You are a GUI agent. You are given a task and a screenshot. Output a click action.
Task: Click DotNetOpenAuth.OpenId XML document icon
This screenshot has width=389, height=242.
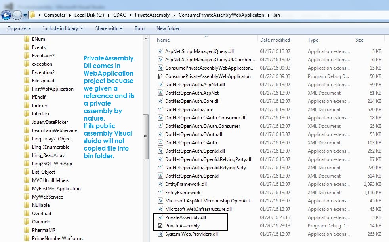tap(160, 176)
